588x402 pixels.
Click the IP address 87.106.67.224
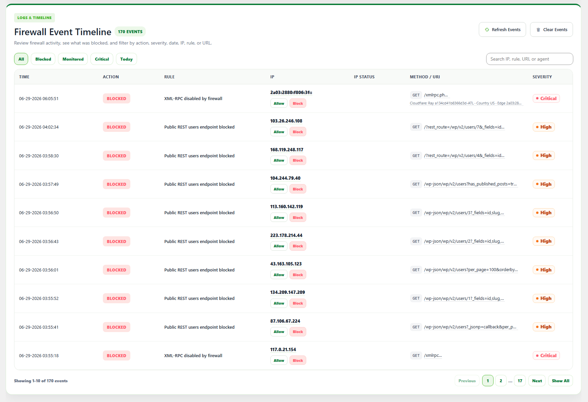pyautogui.click(x=285, y=321)
